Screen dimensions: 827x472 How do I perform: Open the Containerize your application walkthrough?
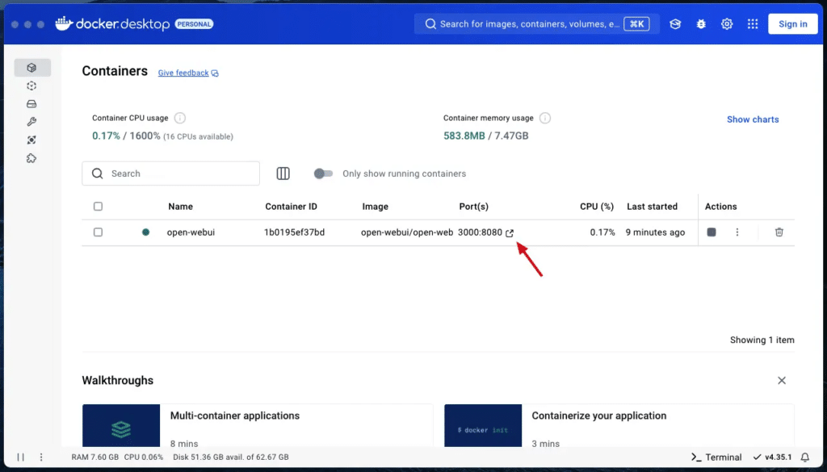619,426
